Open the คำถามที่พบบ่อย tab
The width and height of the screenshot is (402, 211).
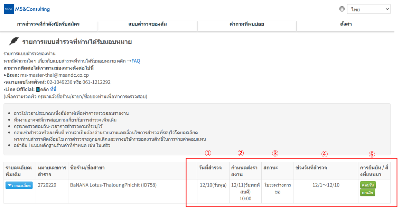tap(247, 24)
